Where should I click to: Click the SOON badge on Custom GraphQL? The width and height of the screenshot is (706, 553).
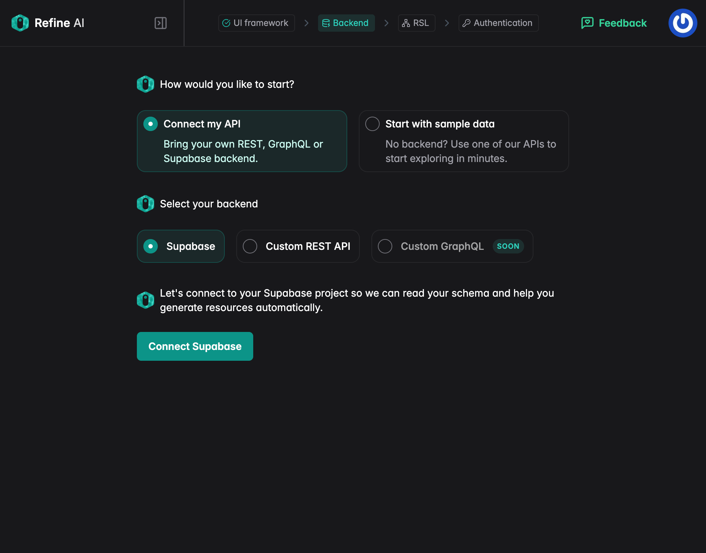(x=508, y=246)
